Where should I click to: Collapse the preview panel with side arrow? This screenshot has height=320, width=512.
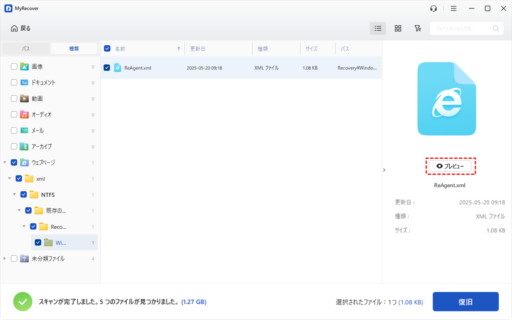click(384, 170)
